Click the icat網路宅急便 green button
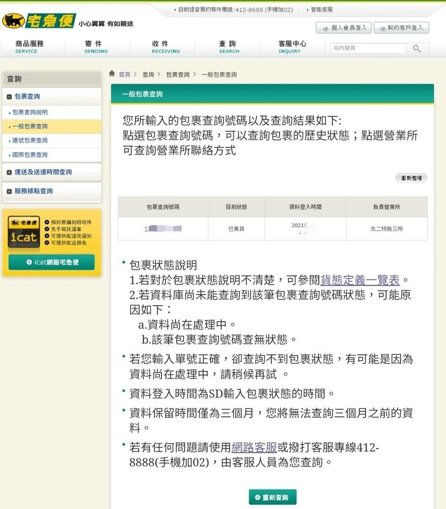The width and height of the screenshot is (446, 509). click(52, 262)
